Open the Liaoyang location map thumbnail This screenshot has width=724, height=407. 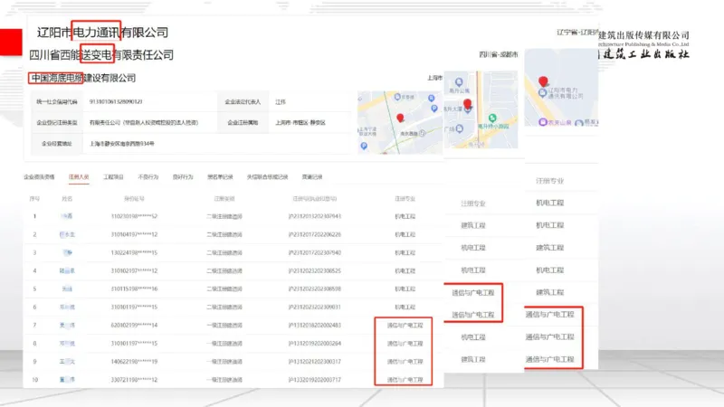561,88
